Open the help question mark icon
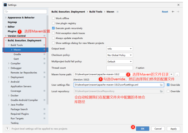Screen dimensions: 188x133 click(7, 129)
